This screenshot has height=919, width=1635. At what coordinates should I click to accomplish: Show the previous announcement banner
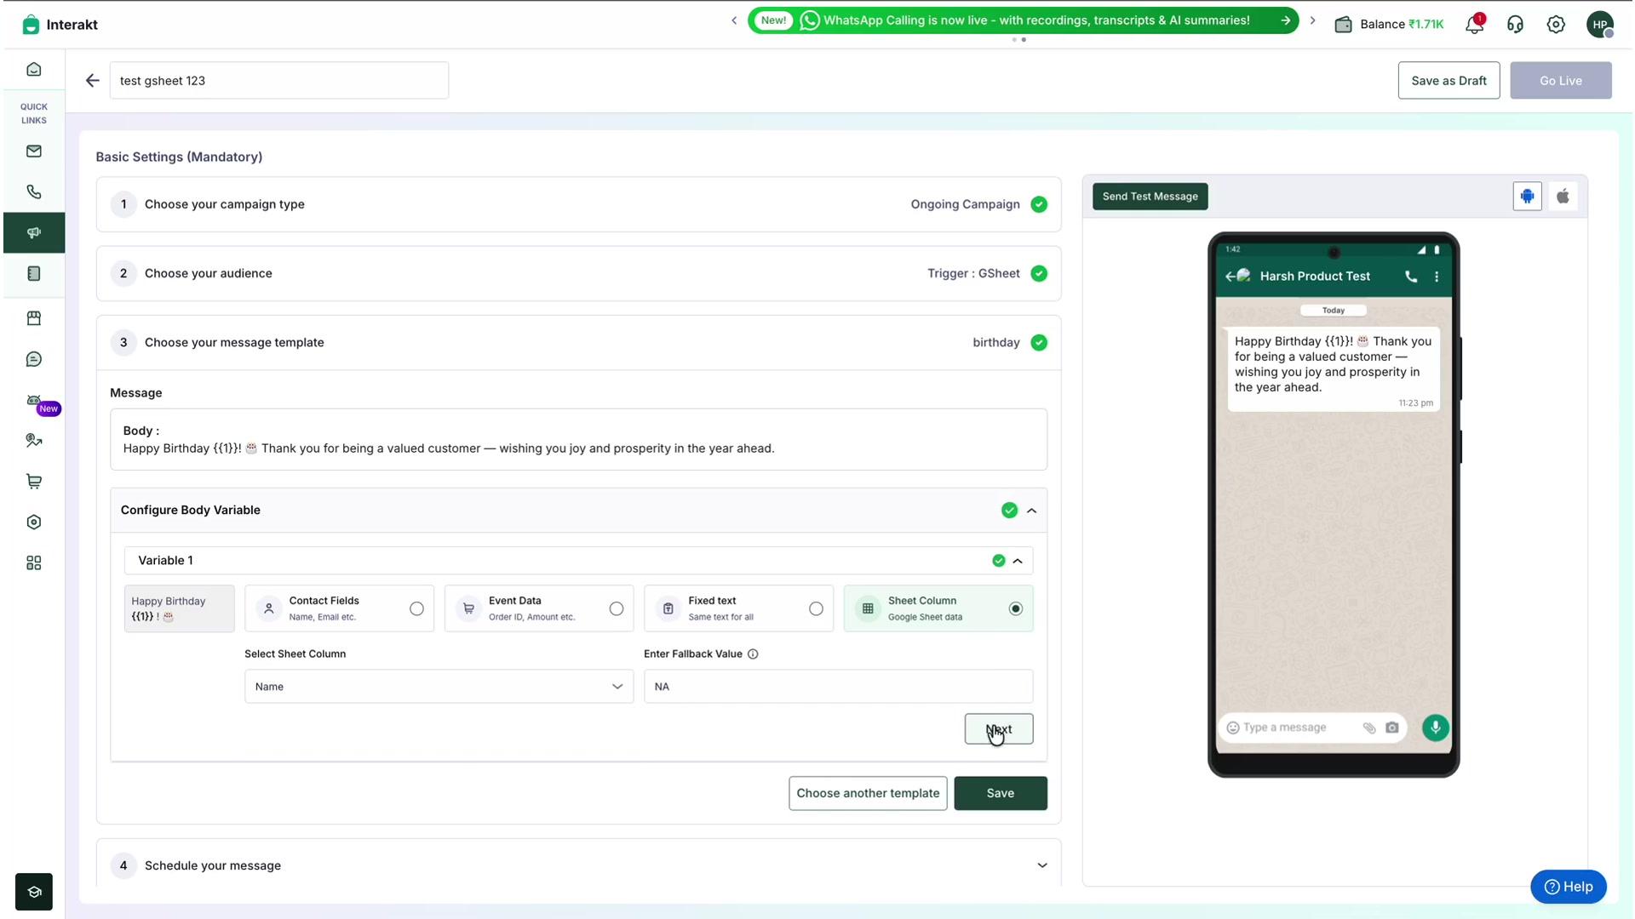pos(734,20)
